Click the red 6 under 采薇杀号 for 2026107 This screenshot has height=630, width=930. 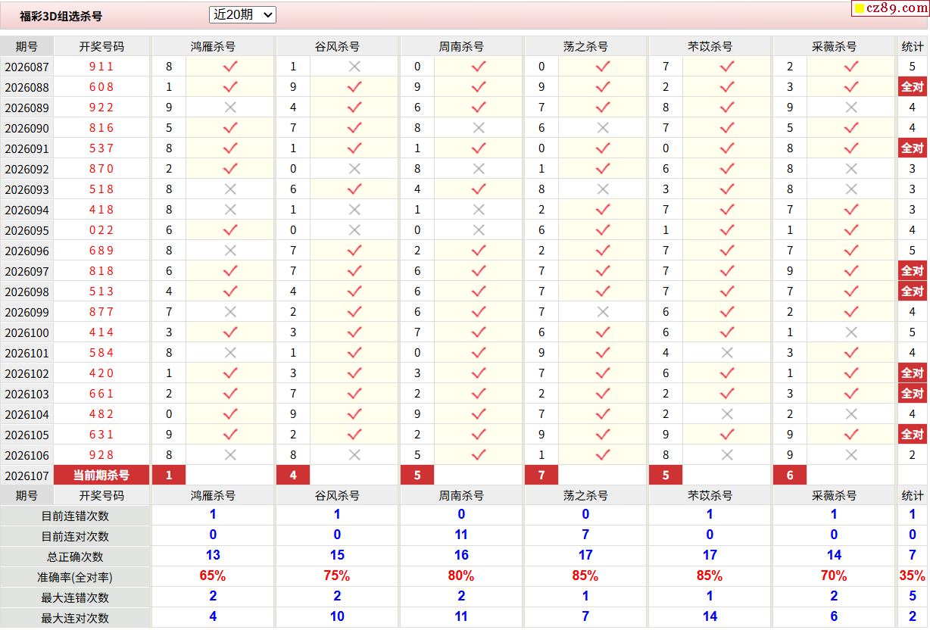pyautogui.click(x=790, y=476)
